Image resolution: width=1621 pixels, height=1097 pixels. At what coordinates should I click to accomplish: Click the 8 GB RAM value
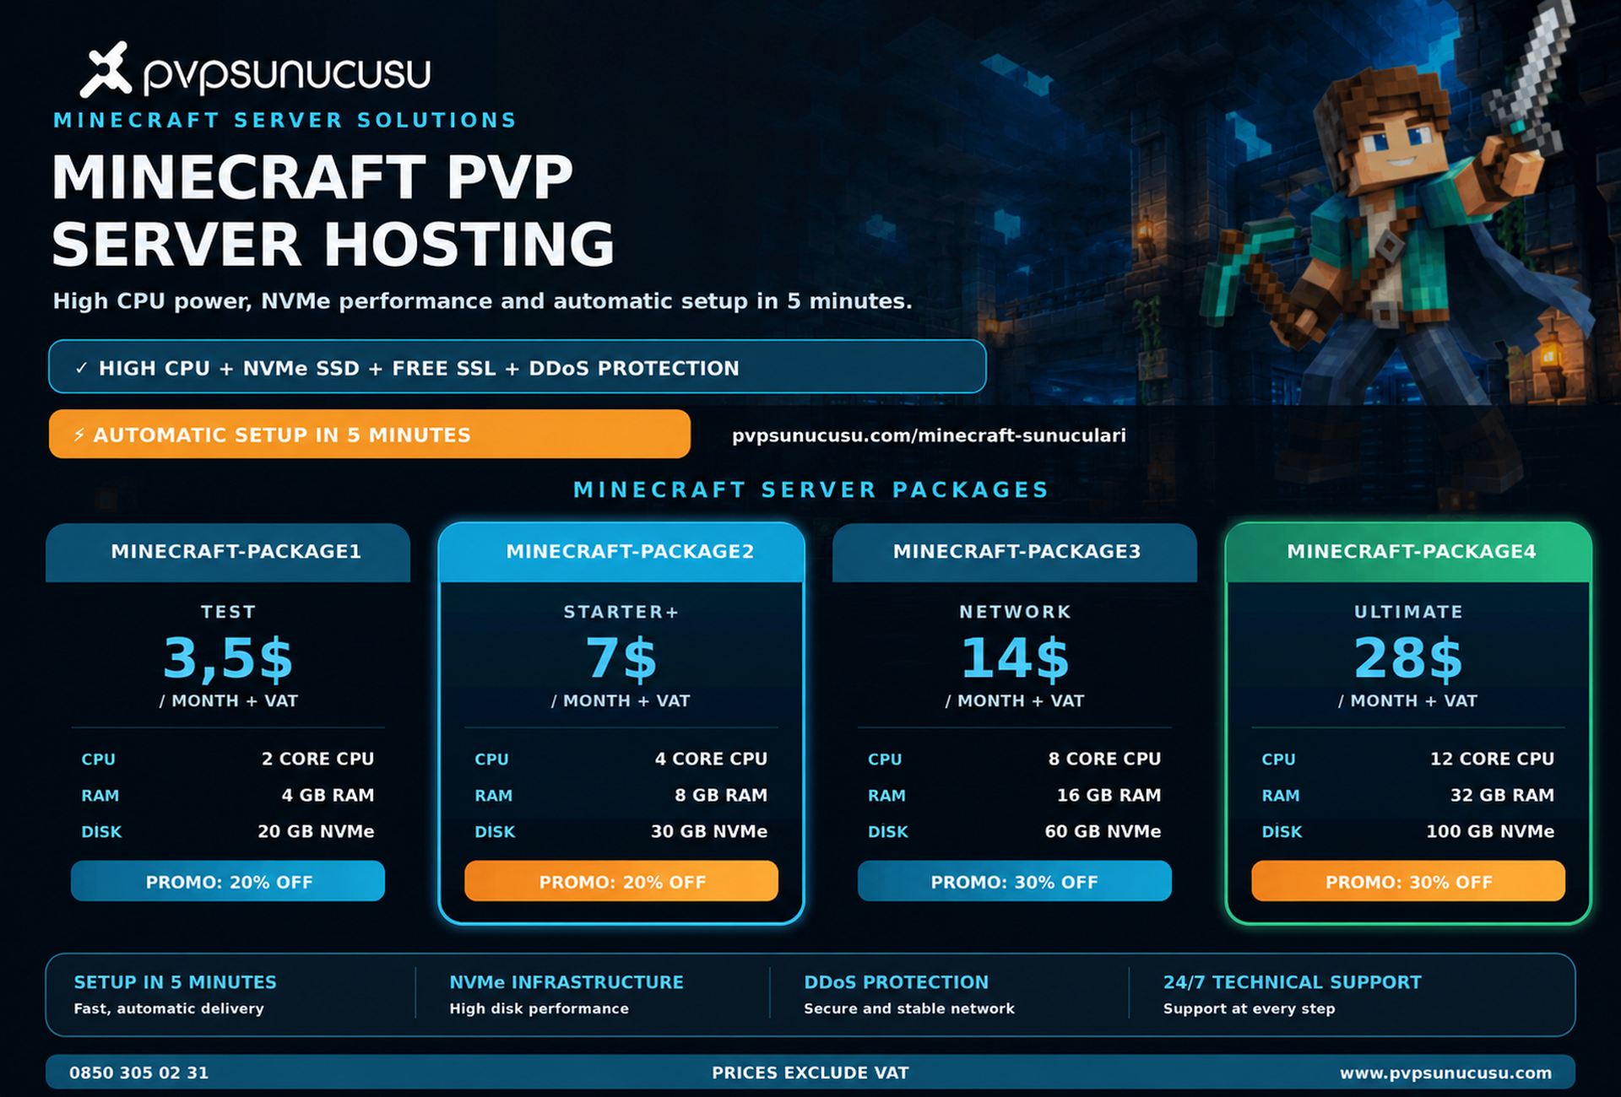(721, 795)
